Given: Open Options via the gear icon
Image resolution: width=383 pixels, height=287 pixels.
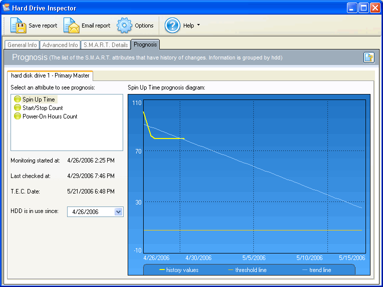Looking at the screenshot, I should [124, 25].
